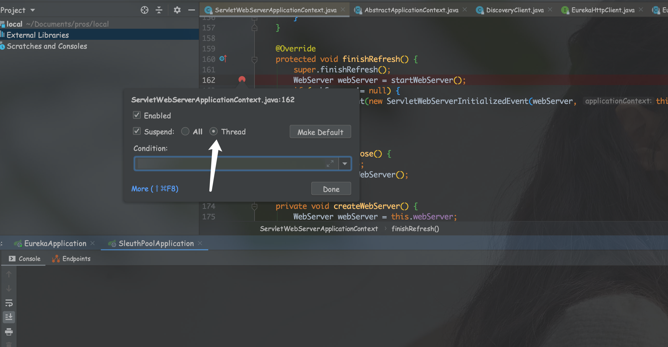Image resolution: width=668 pixels, height=347 pixels.
Task: Open More breakpoint settings link
Action: pyautogui.click(x=154, y=188)
